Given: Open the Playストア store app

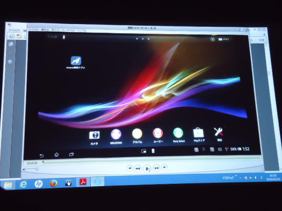Looking at the screenshot, I should point(198,133).
